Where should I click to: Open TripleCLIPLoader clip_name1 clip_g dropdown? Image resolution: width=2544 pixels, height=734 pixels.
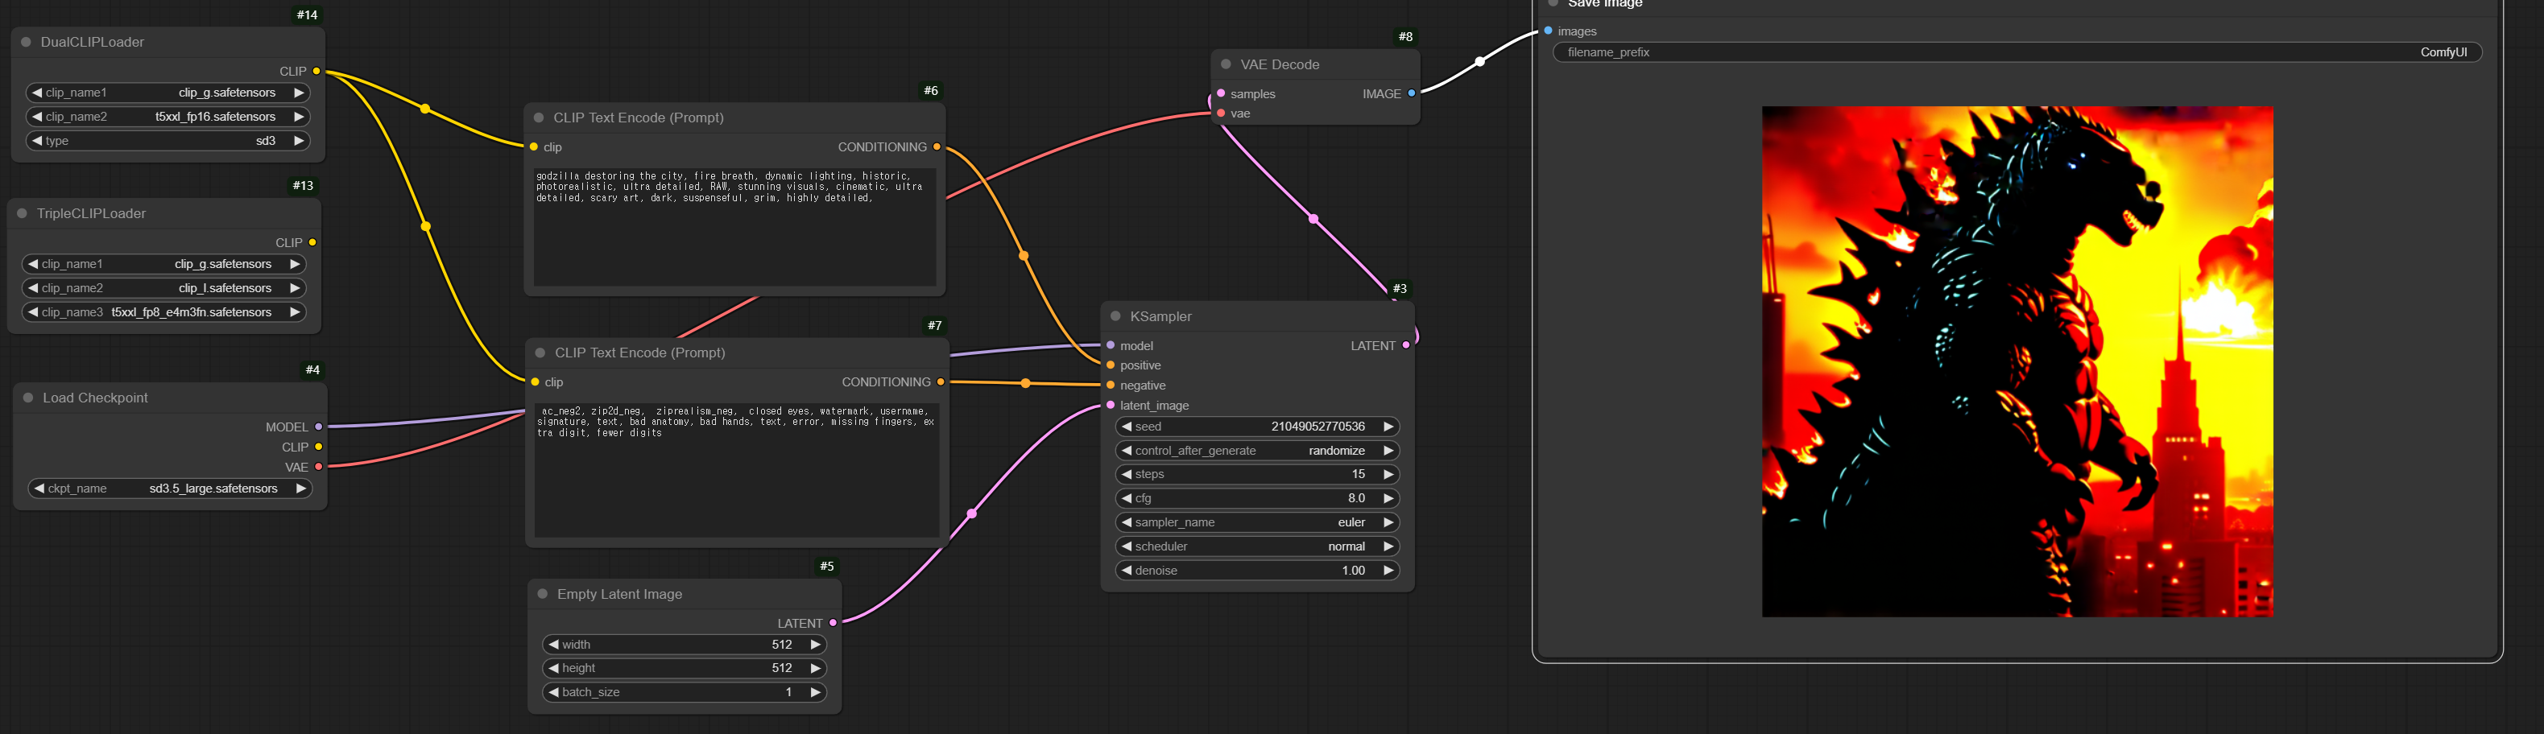click(164, 265)
